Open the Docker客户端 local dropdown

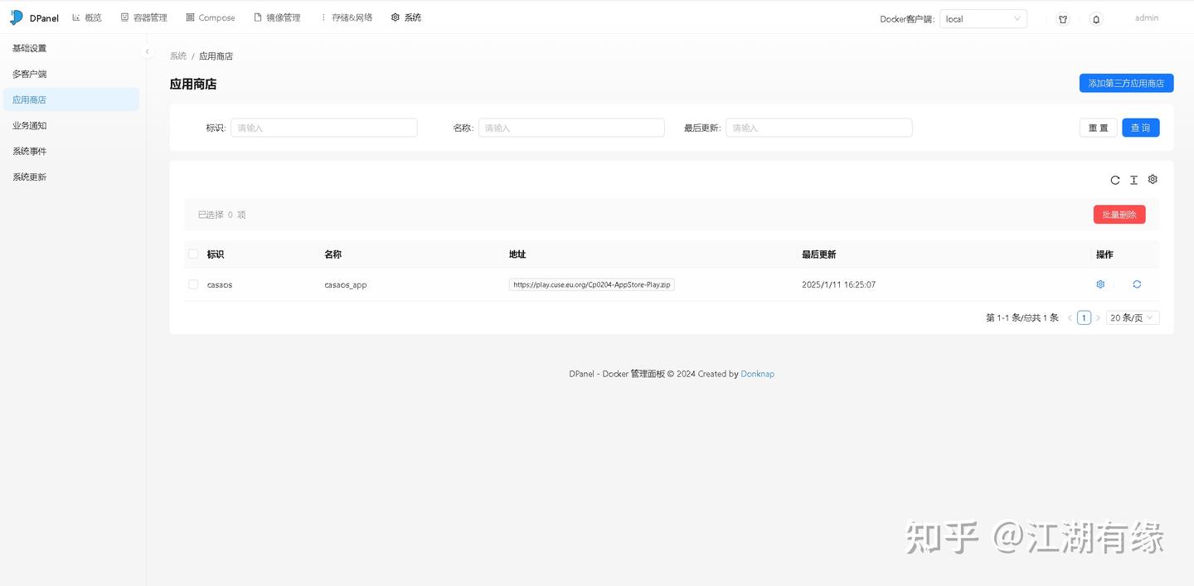(x=983, y=17)
